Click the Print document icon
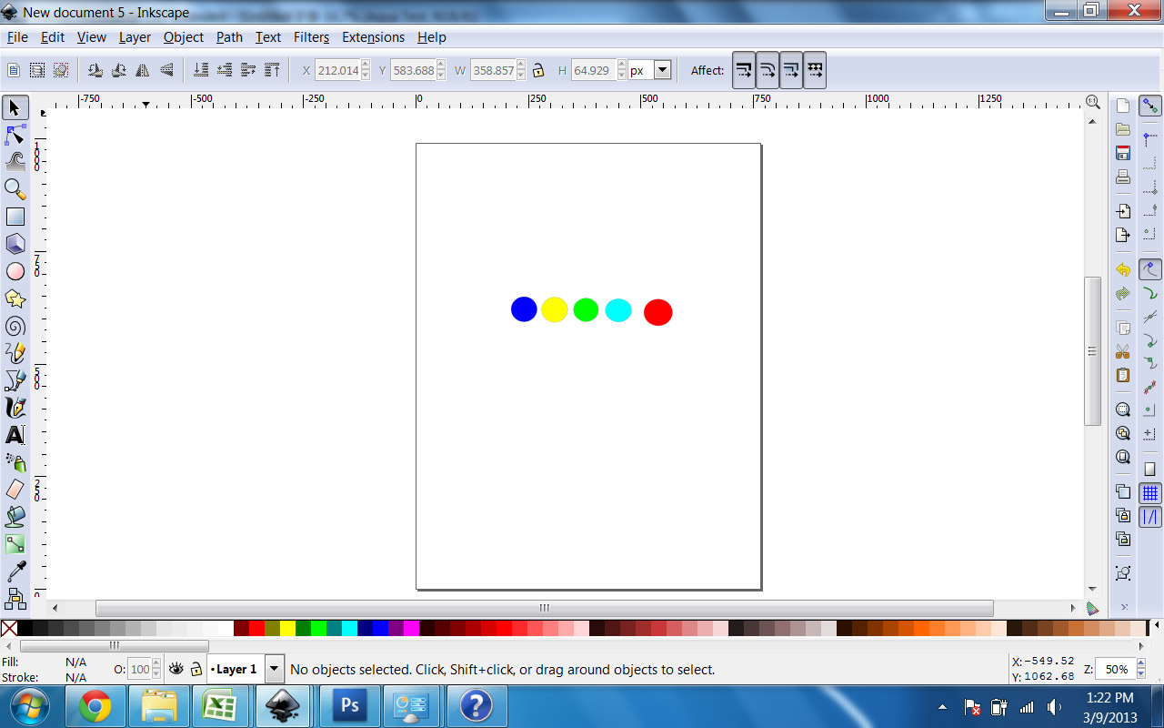1164x728 pixels. 1123,177
